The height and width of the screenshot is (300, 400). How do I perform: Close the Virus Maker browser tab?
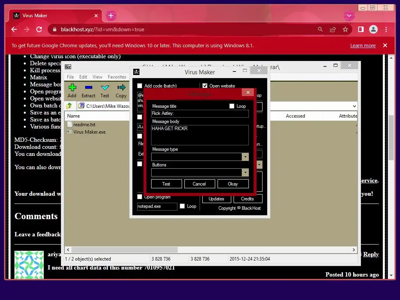coord(96,16)
